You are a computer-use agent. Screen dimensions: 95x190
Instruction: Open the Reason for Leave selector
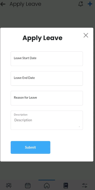[47, 98]
